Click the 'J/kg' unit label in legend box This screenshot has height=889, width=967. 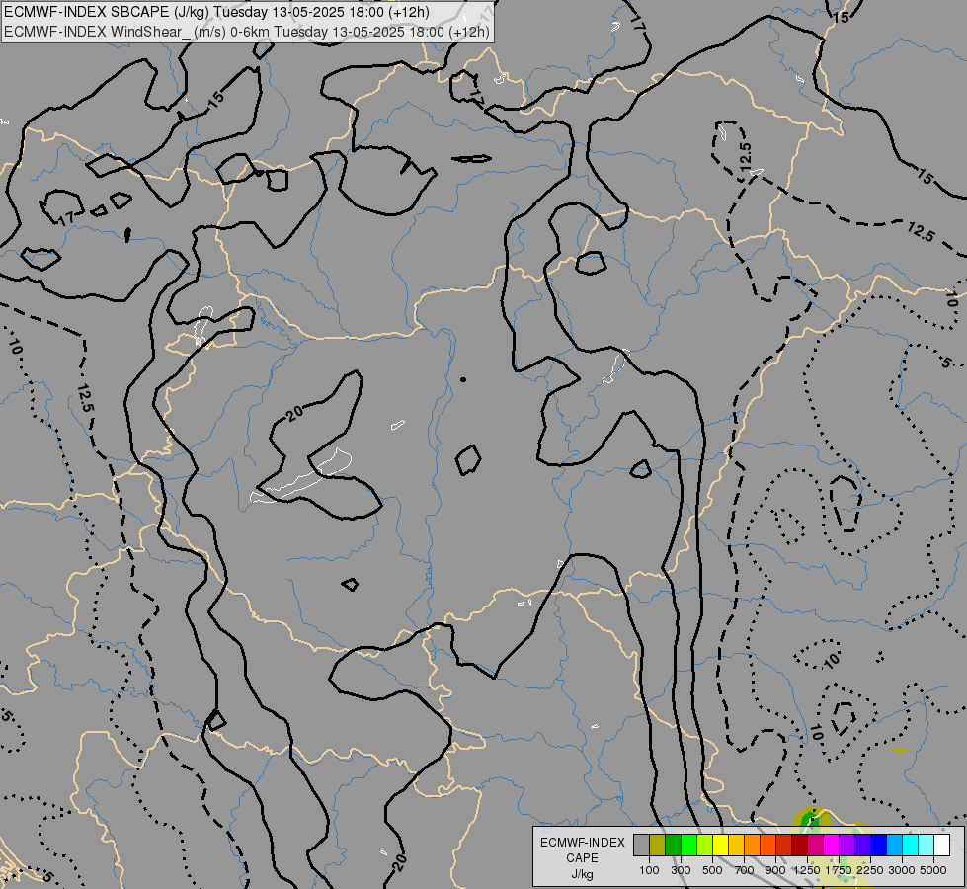(582, 874)
